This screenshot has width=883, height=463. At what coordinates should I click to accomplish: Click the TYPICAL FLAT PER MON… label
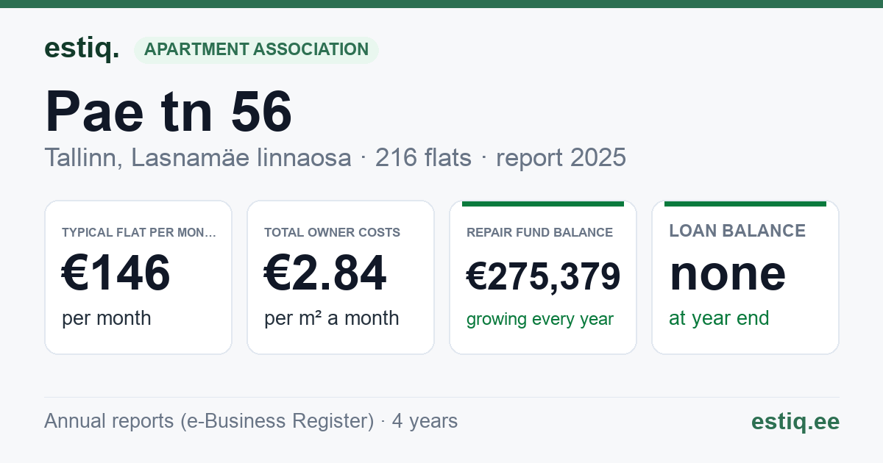139,232
